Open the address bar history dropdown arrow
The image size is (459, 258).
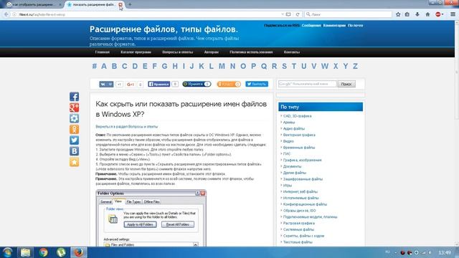point(283,14)
